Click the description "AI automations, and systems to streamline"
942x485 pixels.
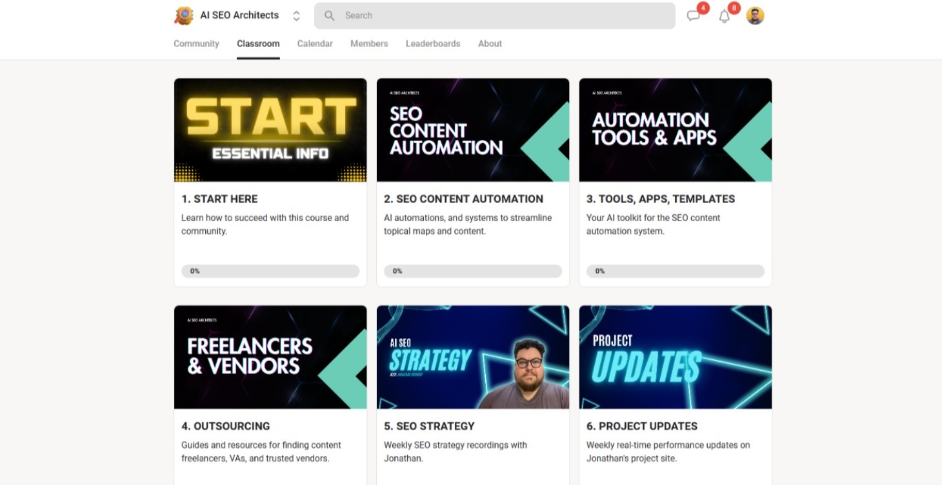pos(468,224)
